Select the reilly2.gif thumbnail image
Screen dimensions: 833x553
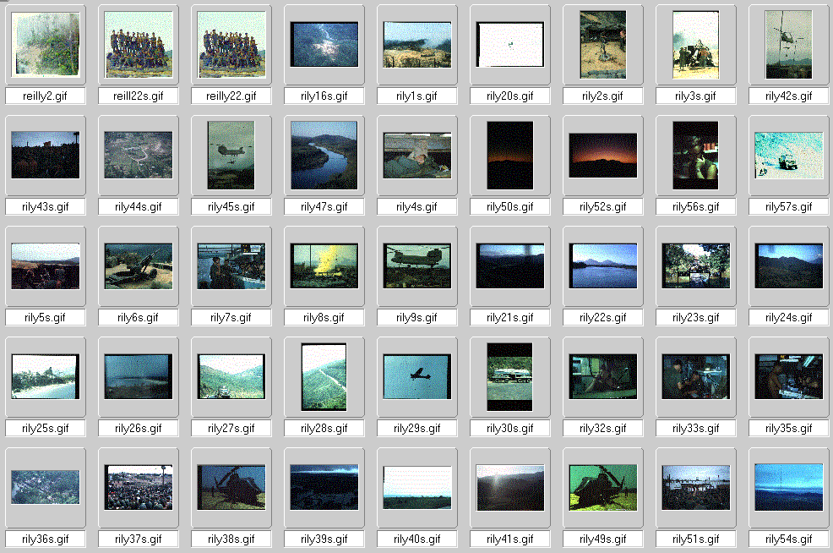coord(46,44)
